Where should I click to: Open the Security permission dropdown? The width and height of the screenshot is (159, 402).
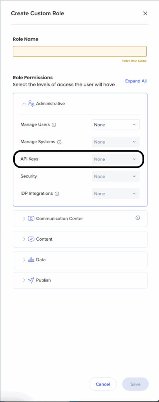[116, 176]
